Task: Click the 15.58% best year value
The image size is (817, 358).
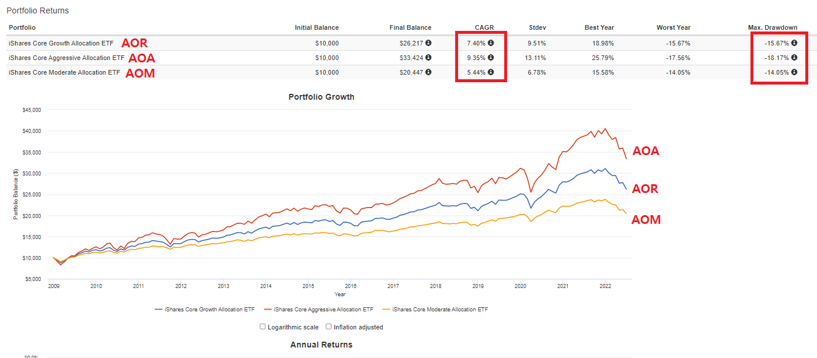Action: (603, 72)
